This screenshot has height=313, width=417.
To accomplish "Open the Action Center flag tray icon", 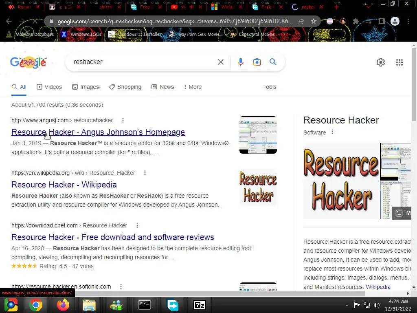I will tap(357, 305).
